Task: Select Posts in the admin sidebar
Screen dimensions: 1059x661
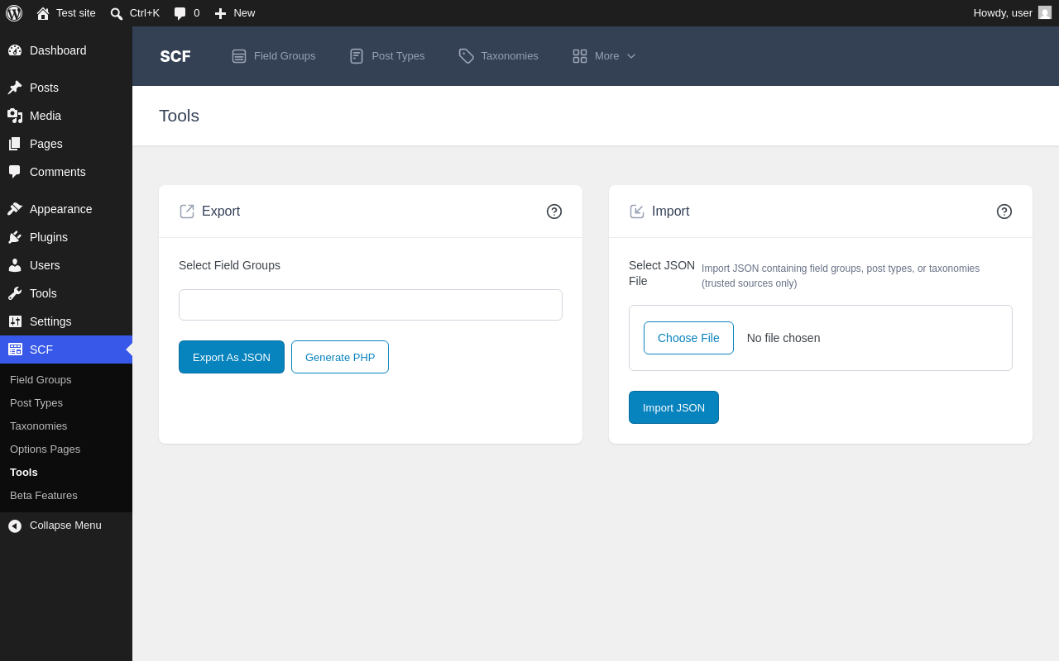Action: pyautogui.click(x=66, y=88)
